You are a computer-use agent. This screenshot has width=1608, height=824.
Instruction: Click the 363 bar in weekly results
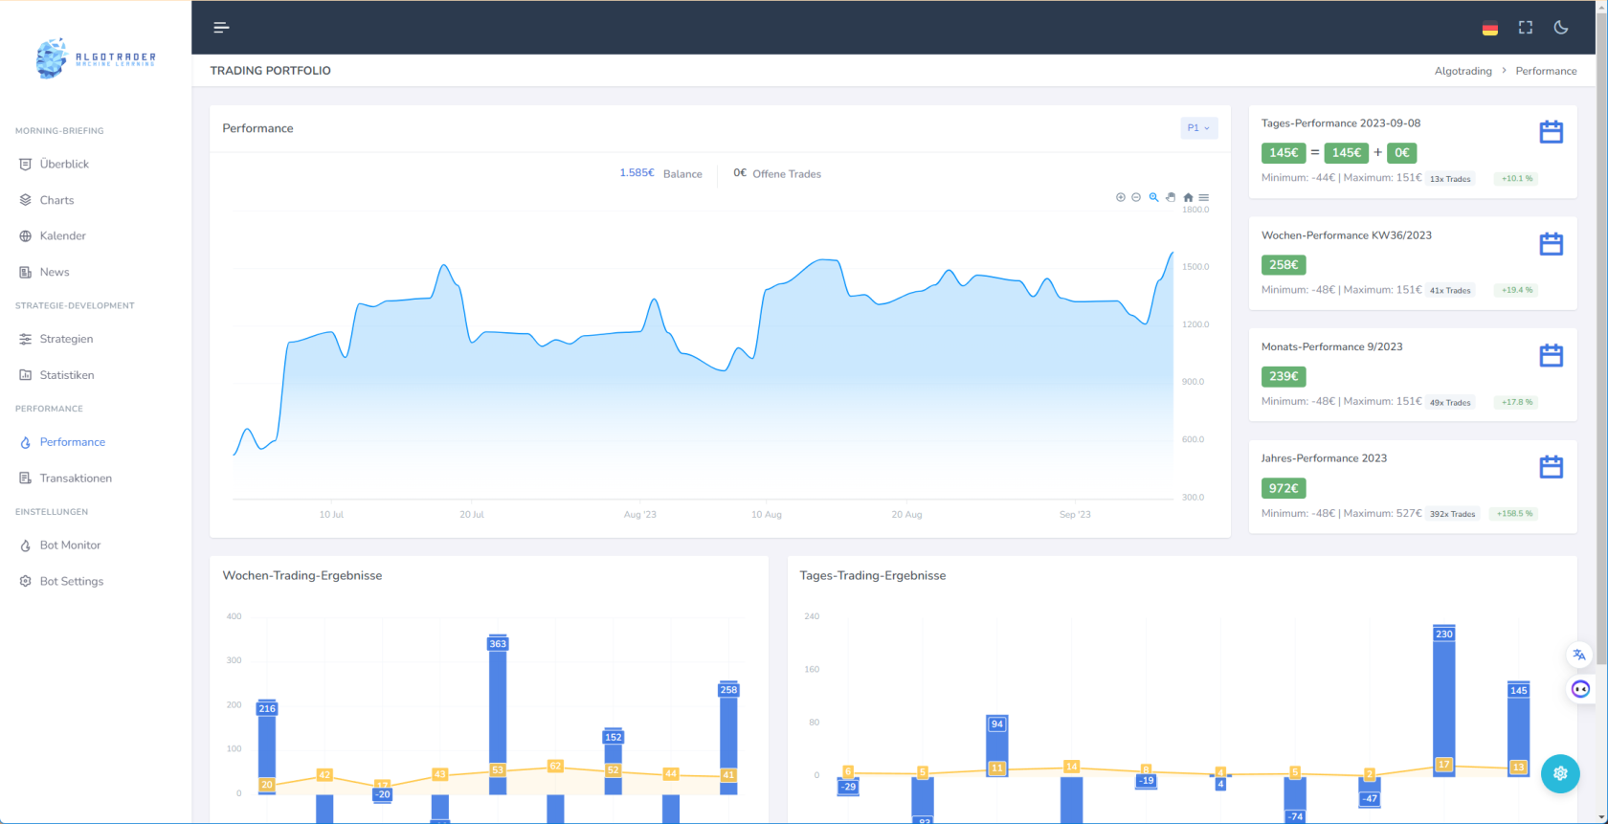(x=498, y=714)
